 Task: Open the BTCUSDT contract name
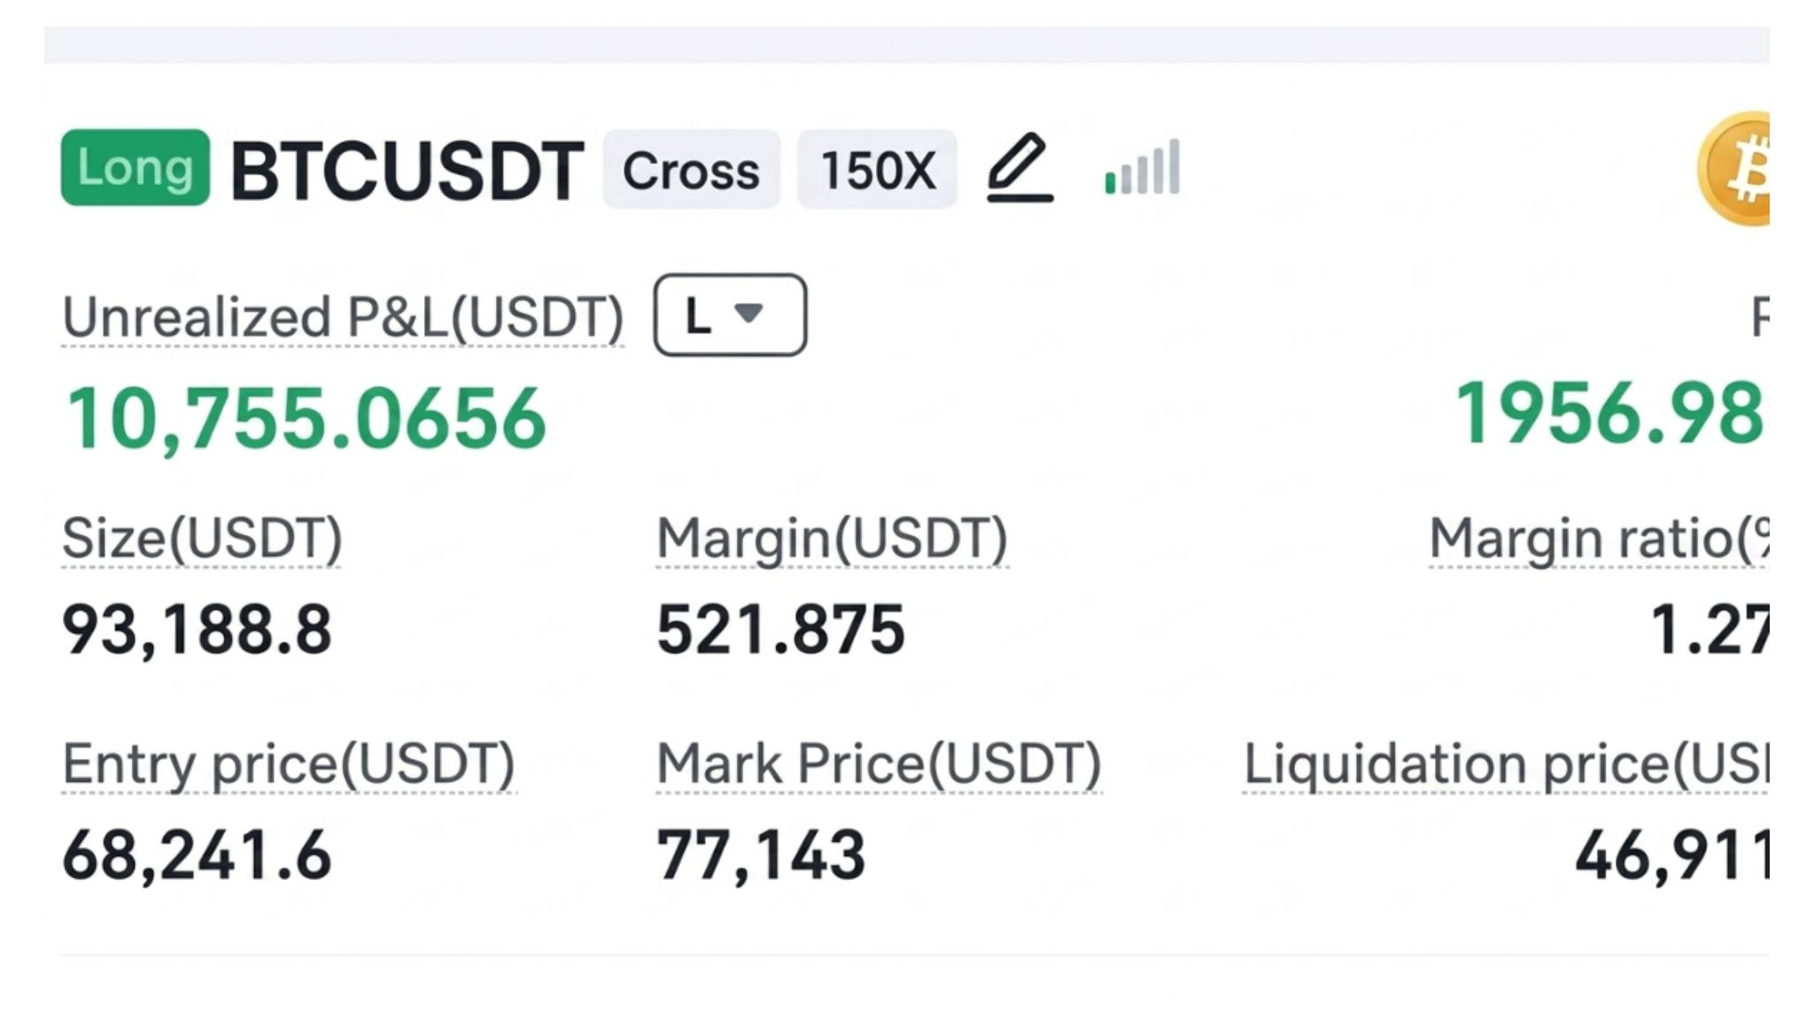pyautogui.click(x=407, y=170)
